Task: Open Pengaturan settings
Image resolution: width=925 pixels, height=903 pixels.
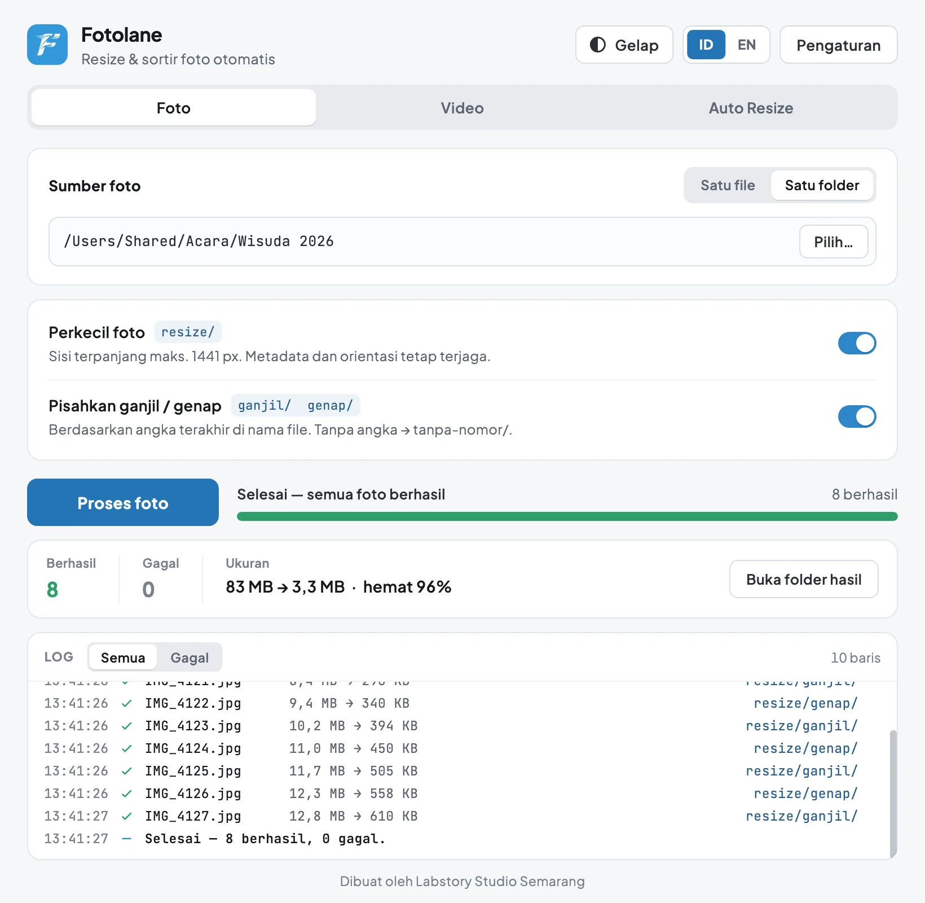Action: tap(839, 45)
